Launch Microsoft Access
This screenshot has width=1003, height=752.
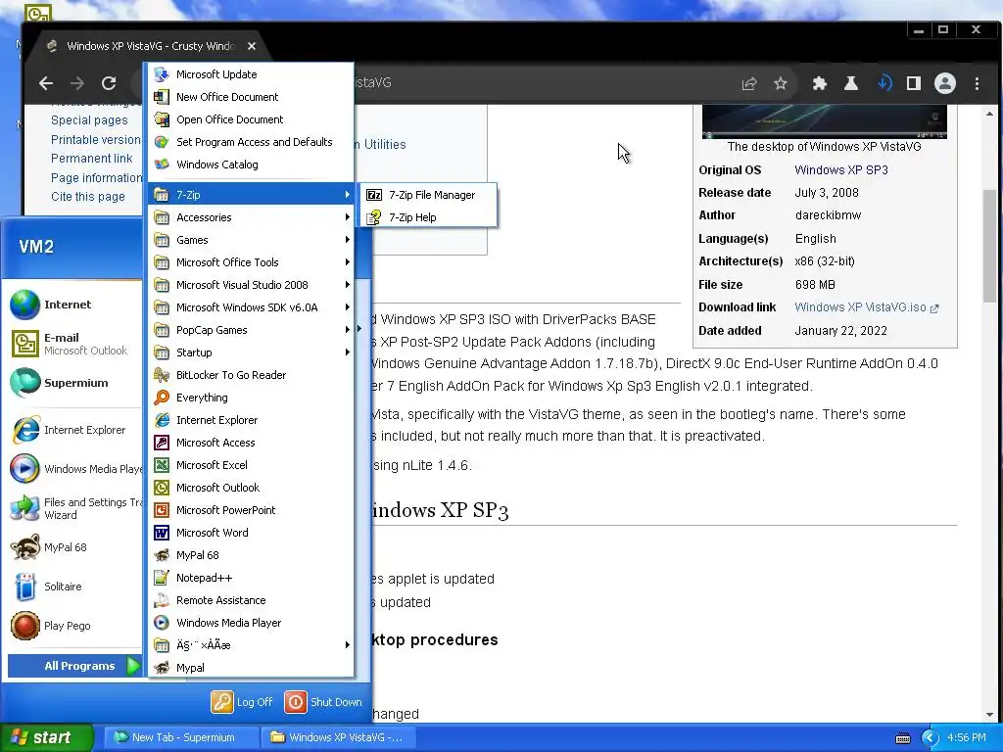[x=251, y=443]
